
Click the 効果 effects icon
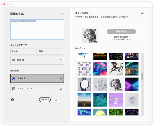pos(14,60)
